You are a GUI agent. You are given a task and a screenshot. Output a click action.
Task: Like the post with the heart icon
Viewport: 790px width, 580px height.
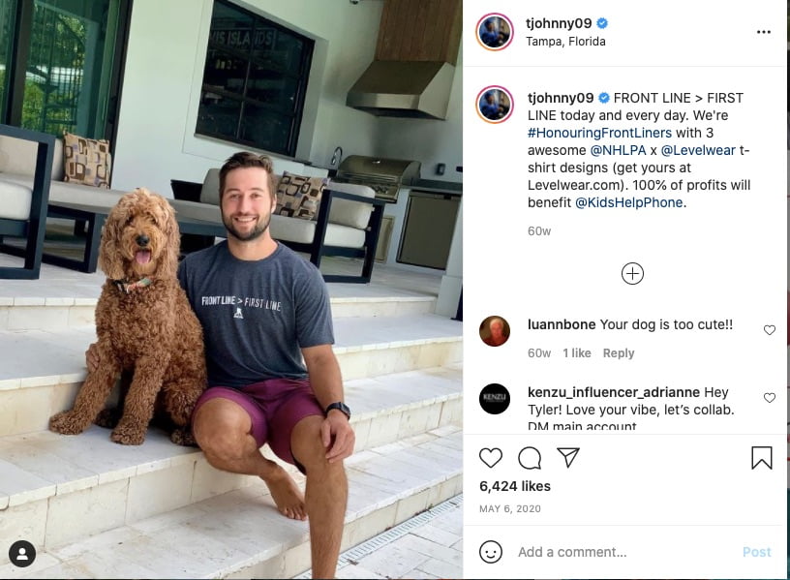pos(490,458)
